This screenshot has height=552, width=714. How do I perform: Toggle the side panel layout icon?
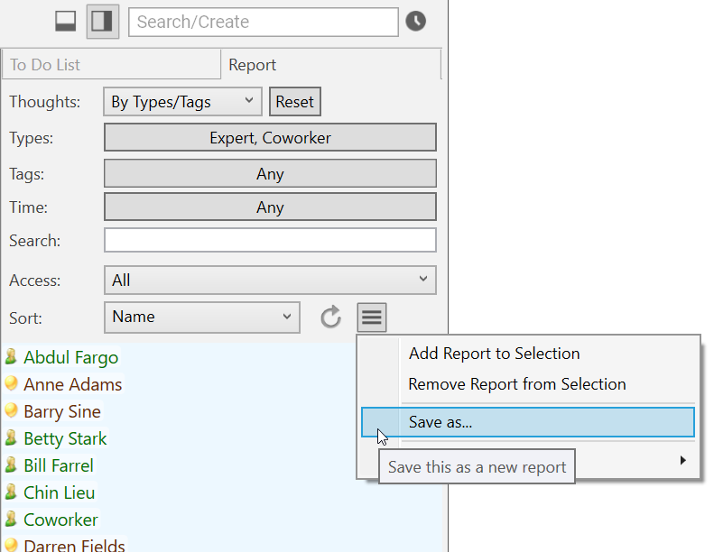pos(102,22)
